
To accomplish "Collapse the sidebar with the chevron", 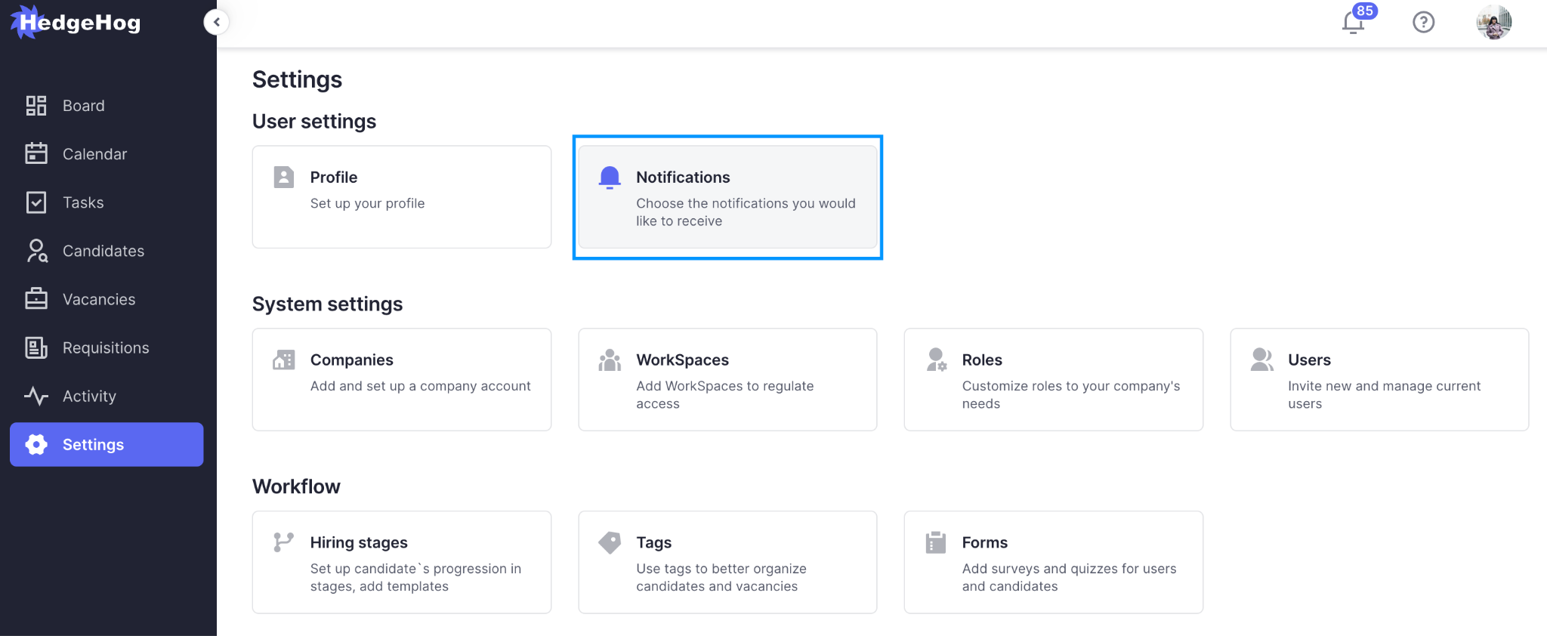I will click(217, 22).
